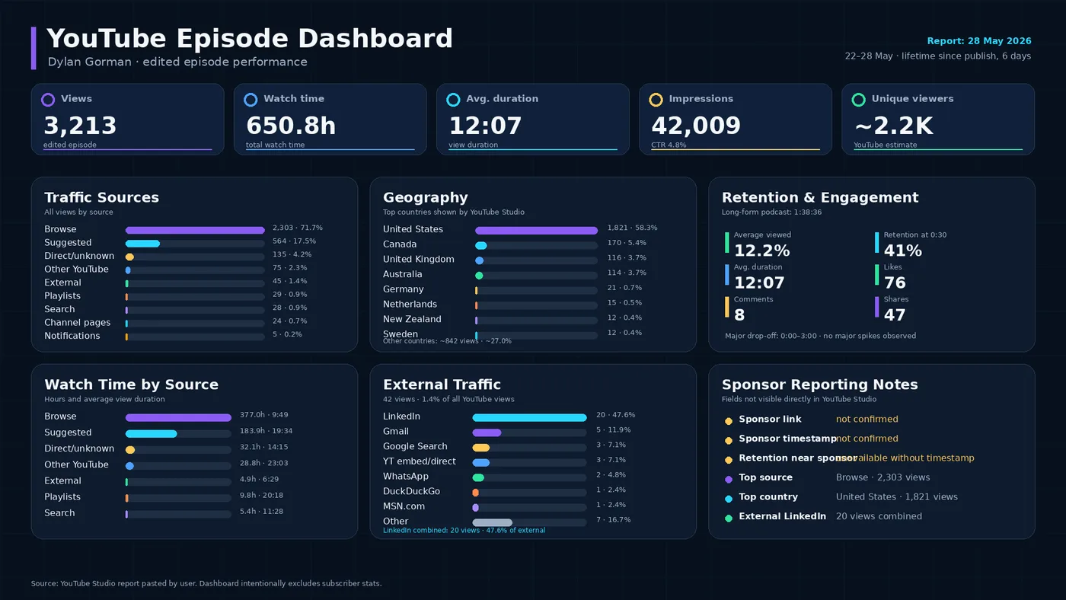Screen dimensions: 1066x600
Task: Select the 650.8h watch time value
Action: (291, 126)
